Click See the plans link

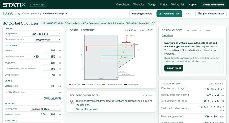click(x=91, y=109)
